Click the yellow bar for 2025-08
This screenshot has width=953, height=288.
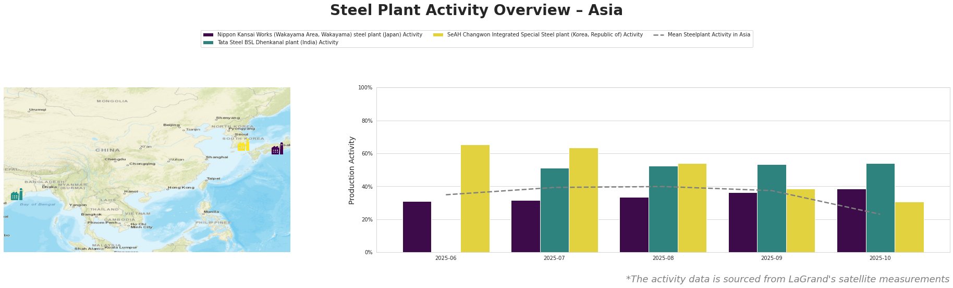tap(692, 208)
